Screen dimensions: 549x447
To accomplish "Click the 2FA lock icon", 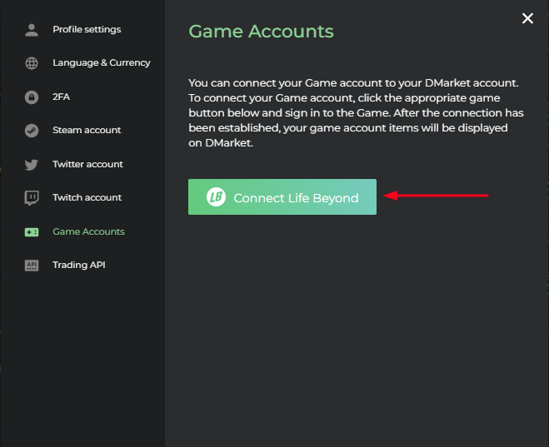I will click(32, 97).
